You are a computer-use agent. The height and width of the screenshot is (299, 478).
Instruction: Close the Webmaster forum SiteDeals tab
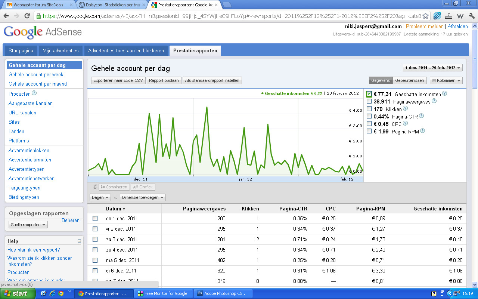(x=71, y=5)
